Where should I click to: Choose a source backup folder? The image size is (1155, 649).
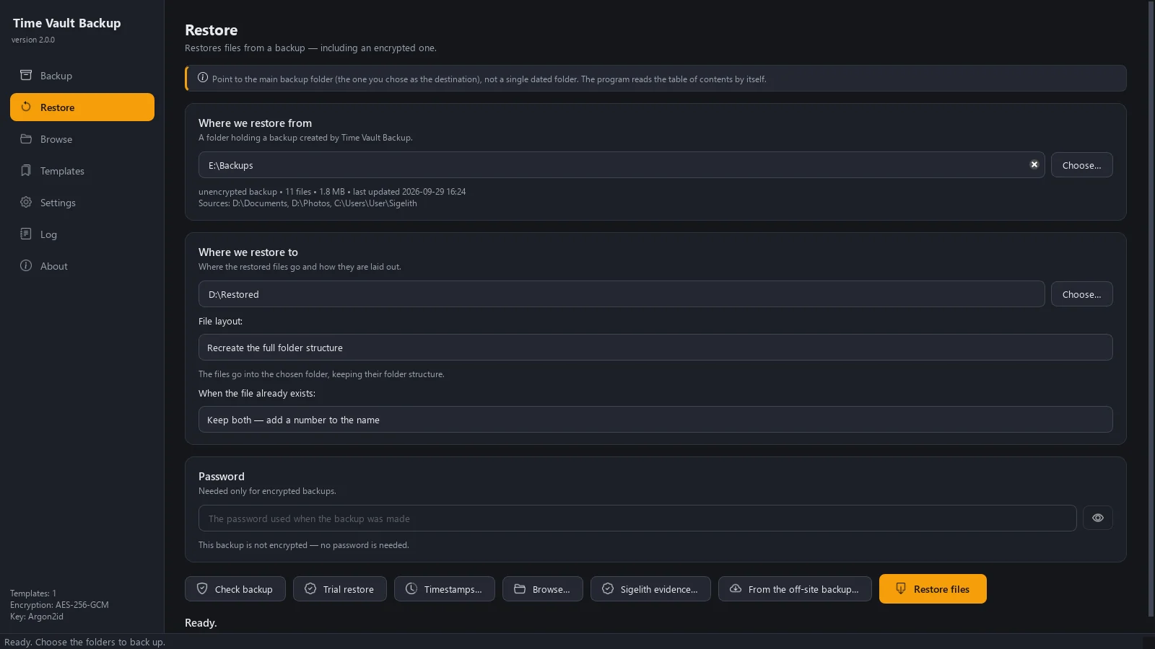click(1081, 165)
